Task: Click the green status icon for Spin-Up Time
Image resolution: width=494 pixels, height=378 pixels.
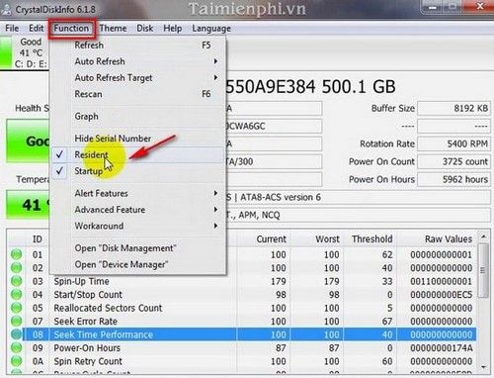Action: (x=16, y=281)
